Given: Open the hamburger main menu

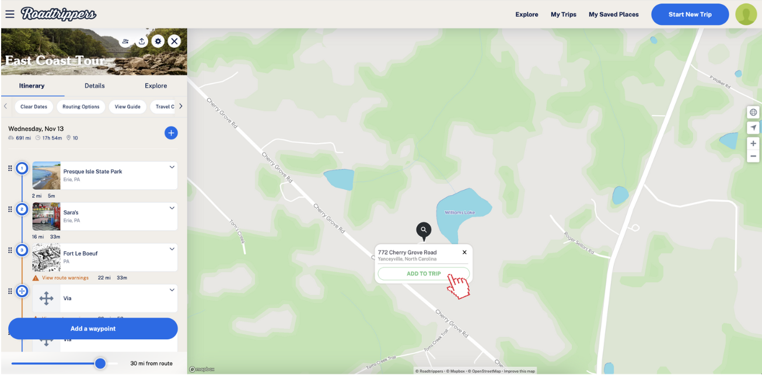Looking at the screenshot, I should [x=9, y=14].
